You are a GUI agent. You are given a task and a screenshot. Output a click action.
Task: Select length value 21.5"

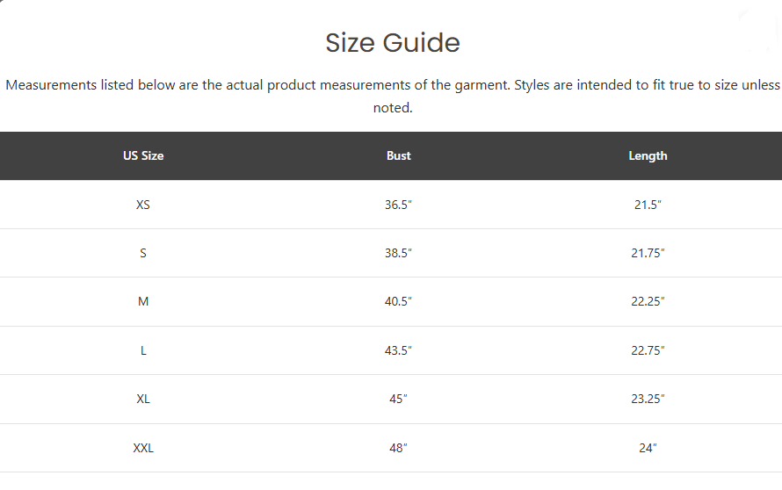pos(648,205)
